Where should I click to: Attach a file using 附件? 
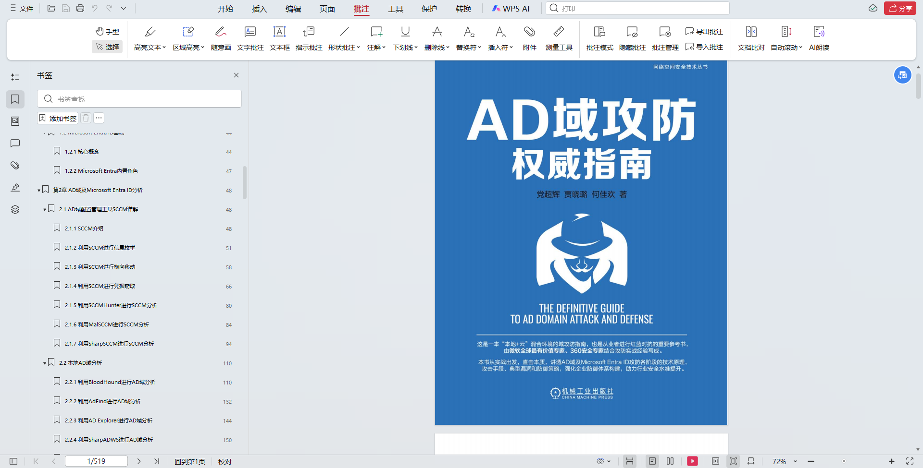[x=529, y=38]
